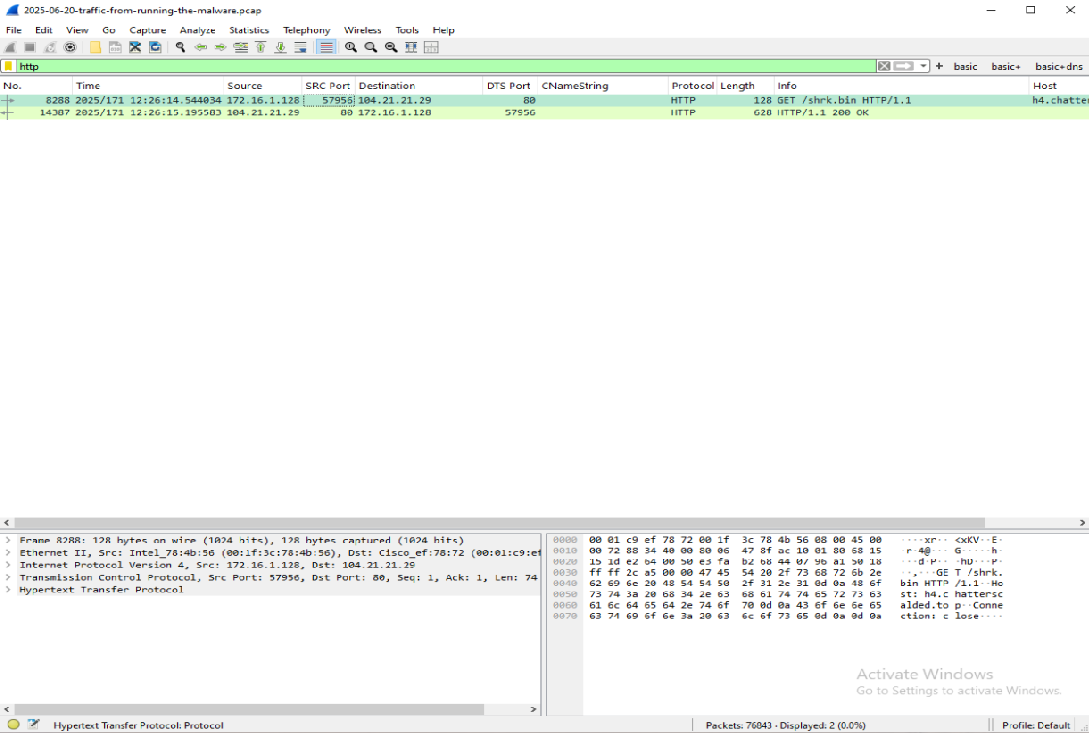Screen dimensions: 1089x733
Task: Expand the Transmission Control Protocol details
Action: coord(8,577)
